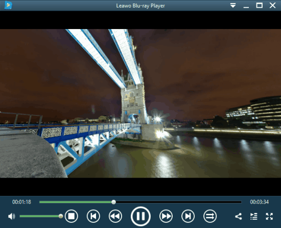This screenshot has height=228, width=281.
Task: Click the volume slider handle
Action: [61, 216]
